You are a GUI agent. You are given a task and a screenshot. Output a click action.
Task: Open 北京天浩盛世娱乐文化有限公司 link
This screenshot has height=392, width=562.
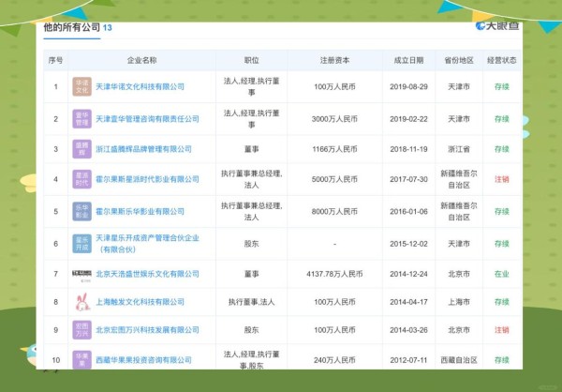[x=147, y=274]
